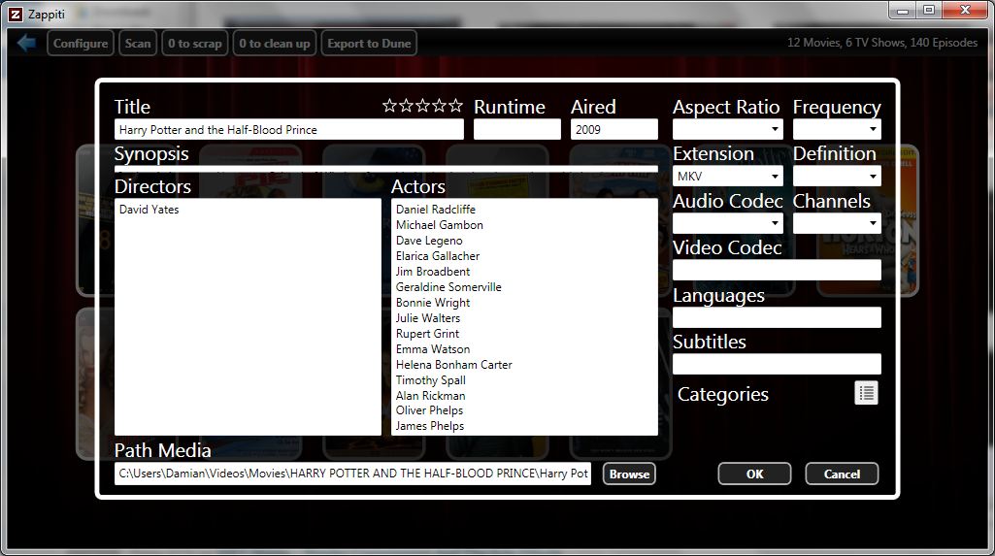Select actor James Phelps

430,426
